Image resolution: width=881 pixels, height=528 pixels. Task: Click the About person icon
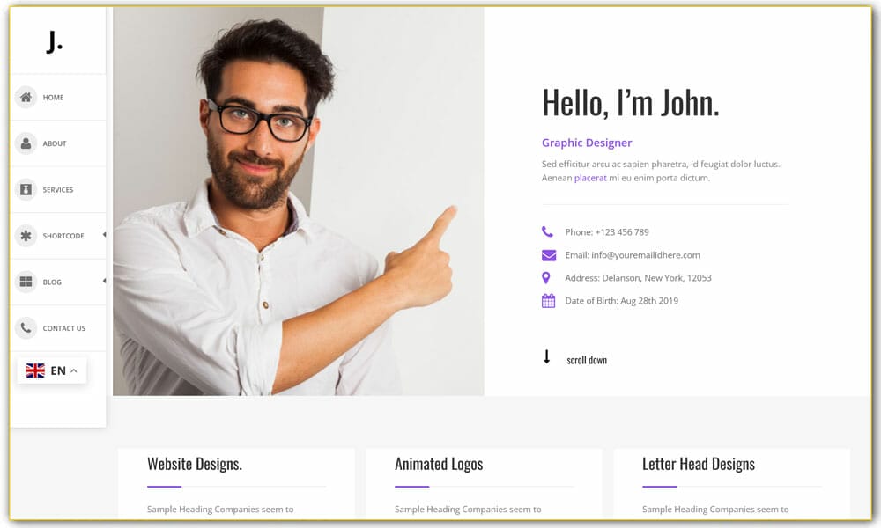pyautogui.click(x=26, y=143)
